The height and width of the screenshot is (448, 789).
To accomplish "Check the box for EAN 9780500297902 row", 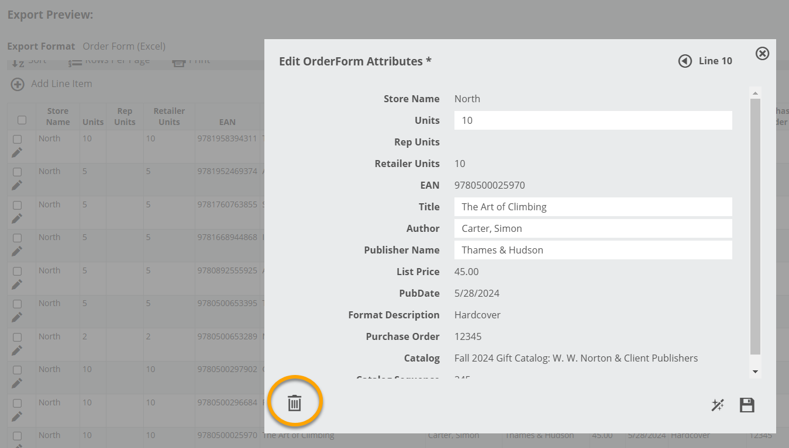I will (18, 370).
